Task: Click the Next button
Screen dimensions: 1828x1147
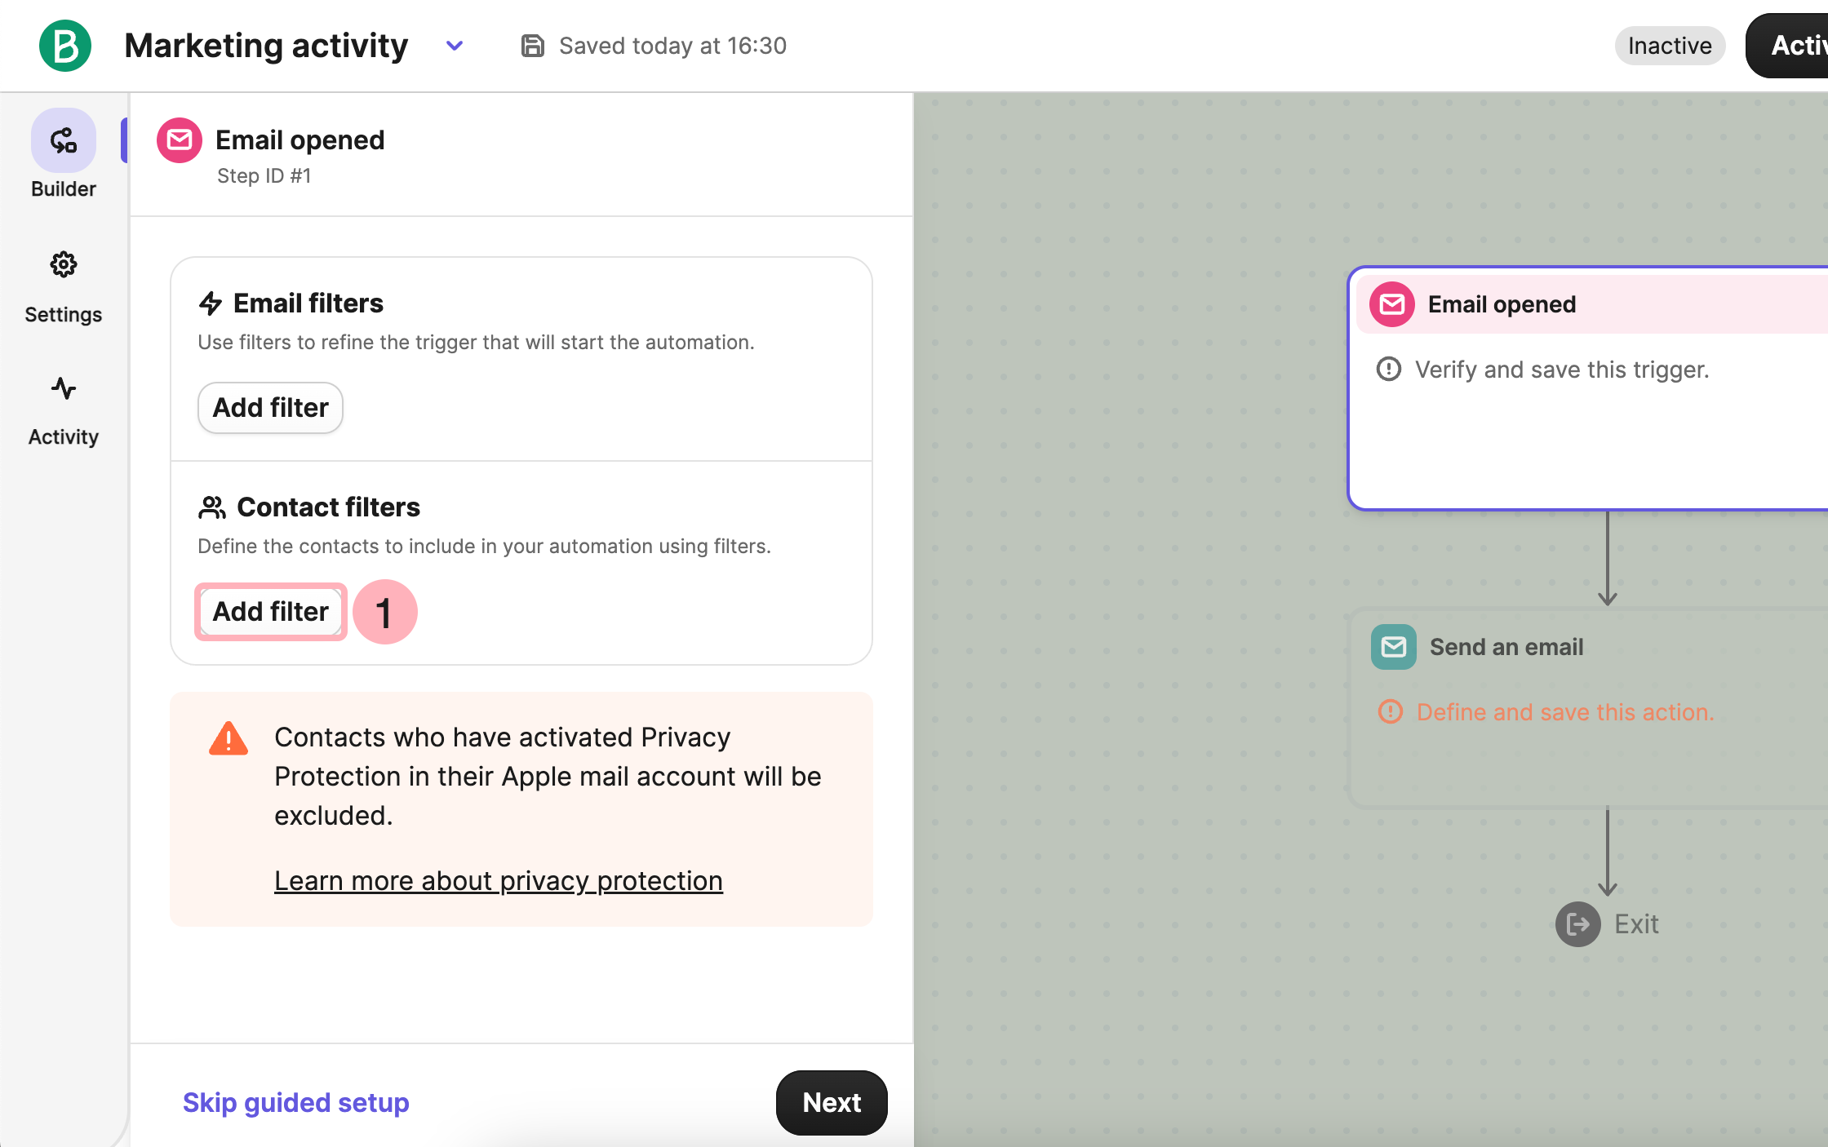Action: pyautogui.click(x=832, y=1103)
